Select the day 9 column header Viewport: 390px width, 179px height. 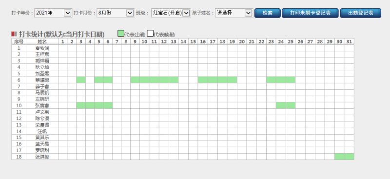(x=135, y=41)
